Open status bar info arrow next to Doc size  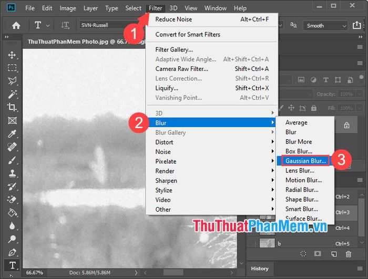(136, 272)
